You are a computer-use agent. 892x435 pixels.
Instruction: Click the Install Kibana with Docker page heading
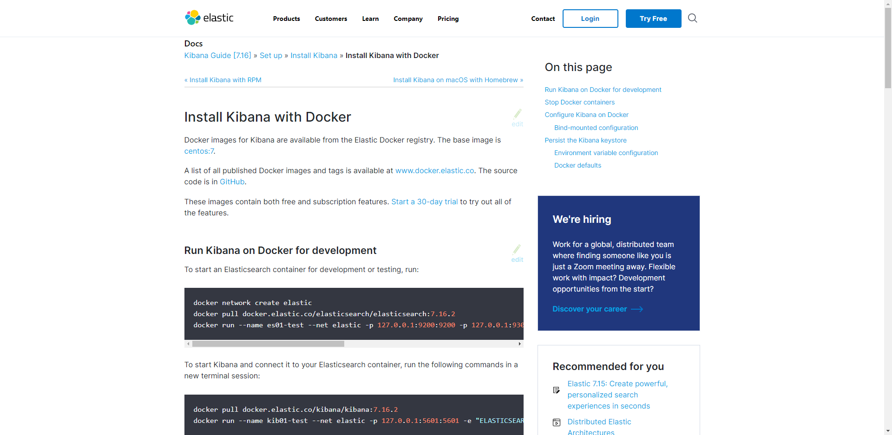[268, 117]
